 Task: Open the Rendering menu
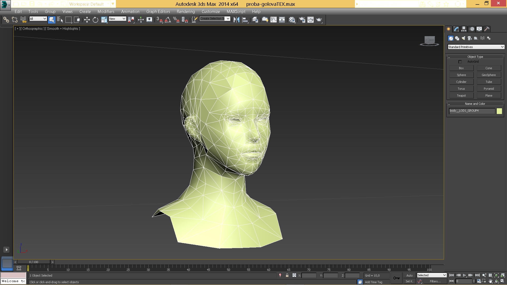click(186, 12)
